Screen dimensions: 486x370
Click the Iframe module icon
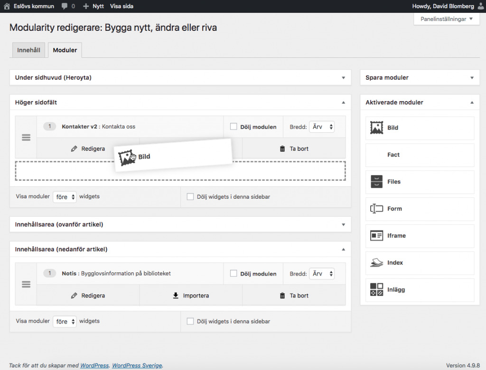click(x=376, y=236)
